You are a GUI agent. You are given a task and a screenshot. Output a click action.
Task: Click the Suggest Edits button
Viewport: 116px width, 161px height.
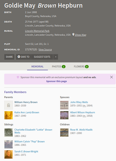click(x=42, y=57)
